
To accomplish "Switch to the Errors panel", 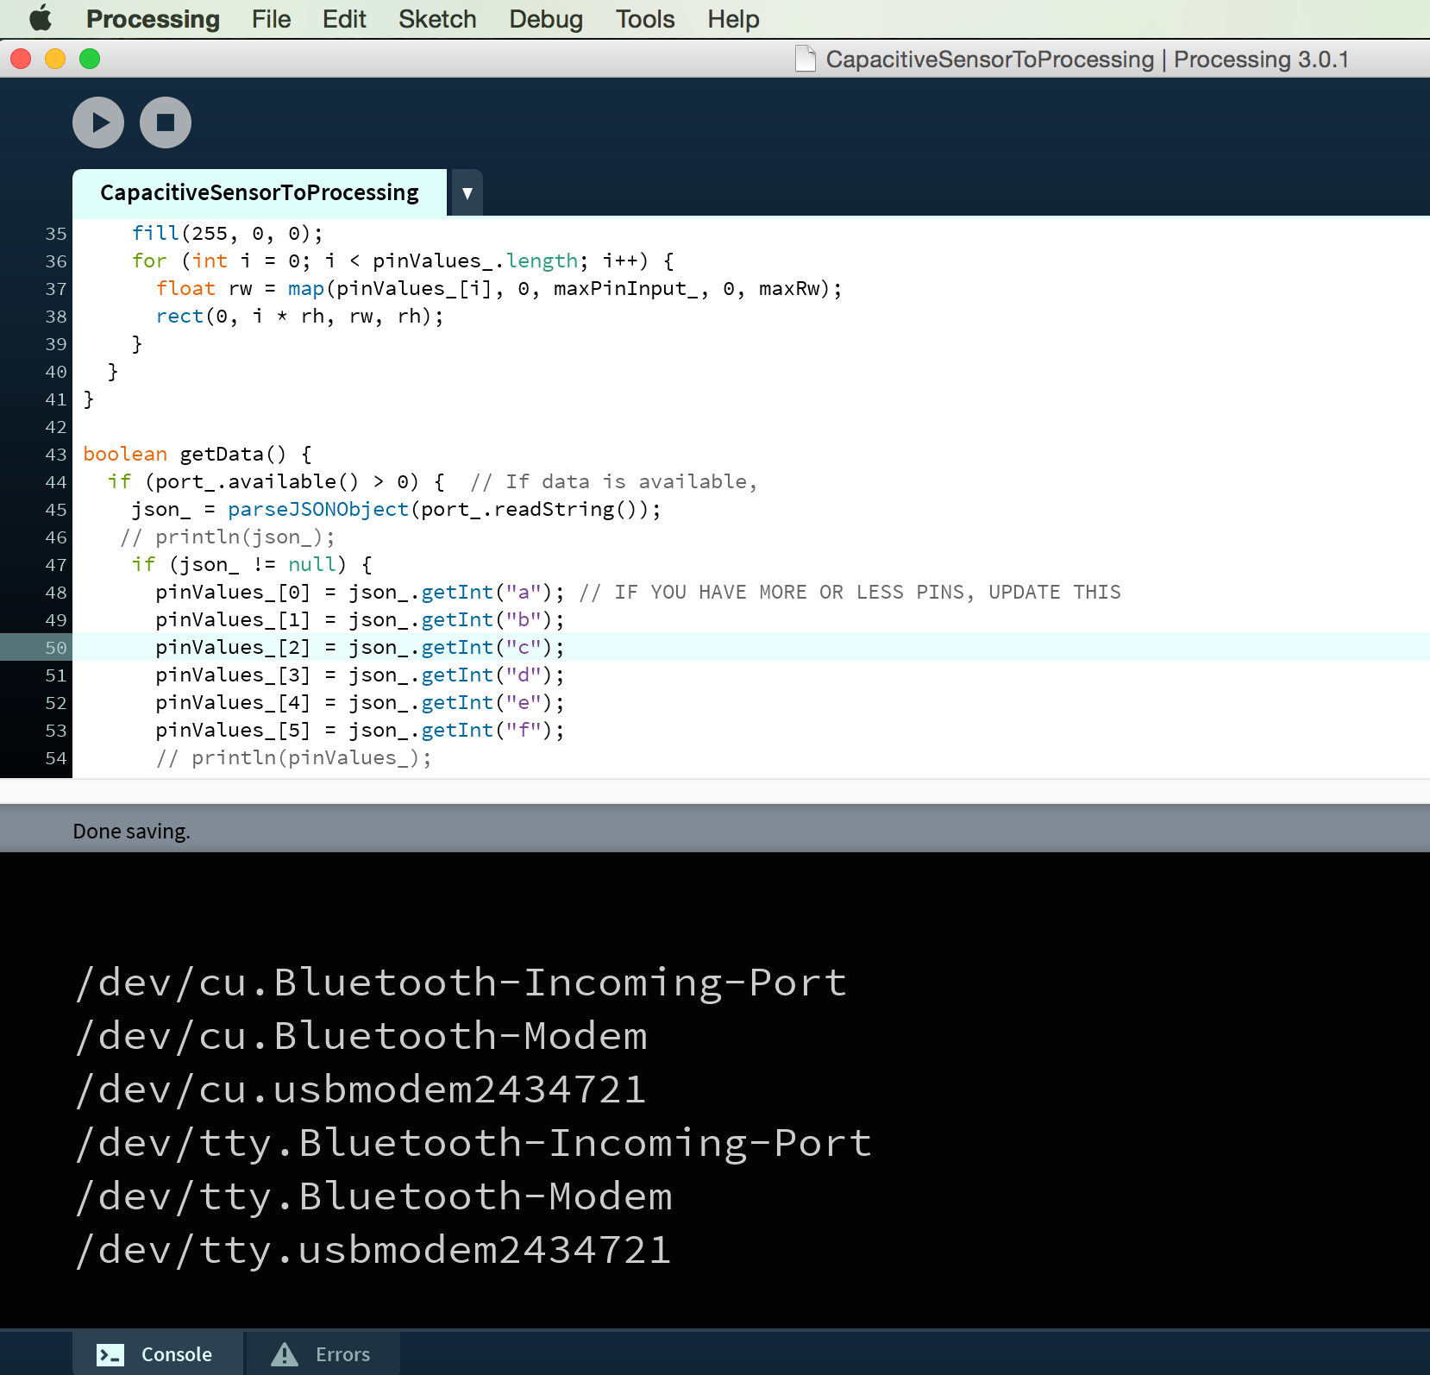I will pos(323,1353).
